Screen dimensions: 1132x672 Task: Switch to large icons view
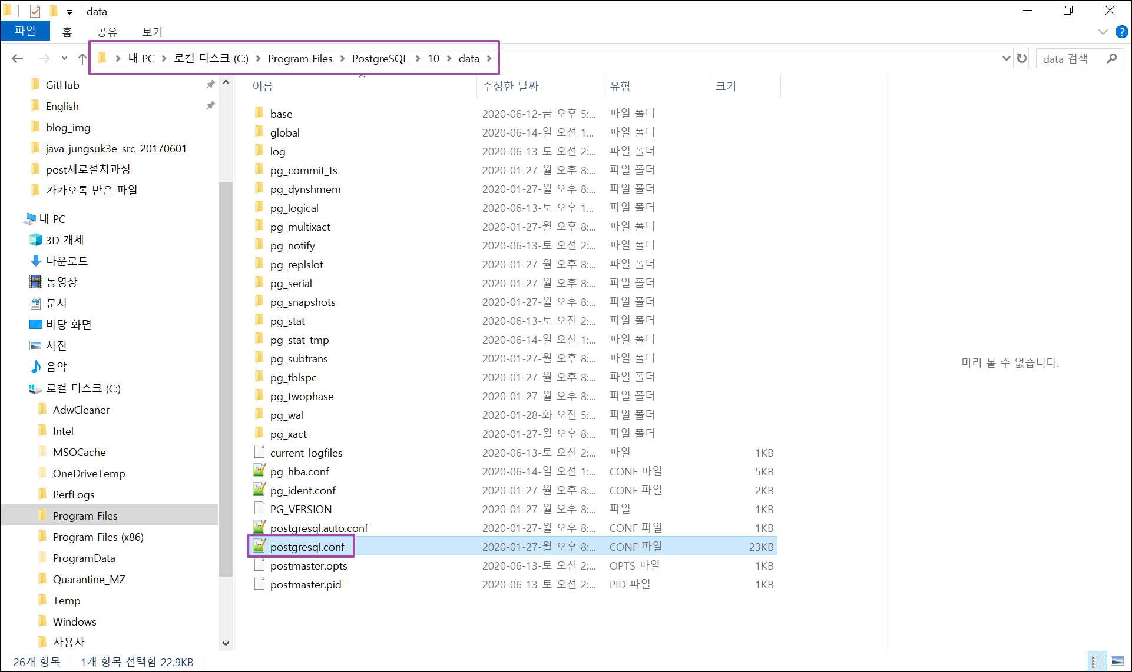click(1117, 661)
